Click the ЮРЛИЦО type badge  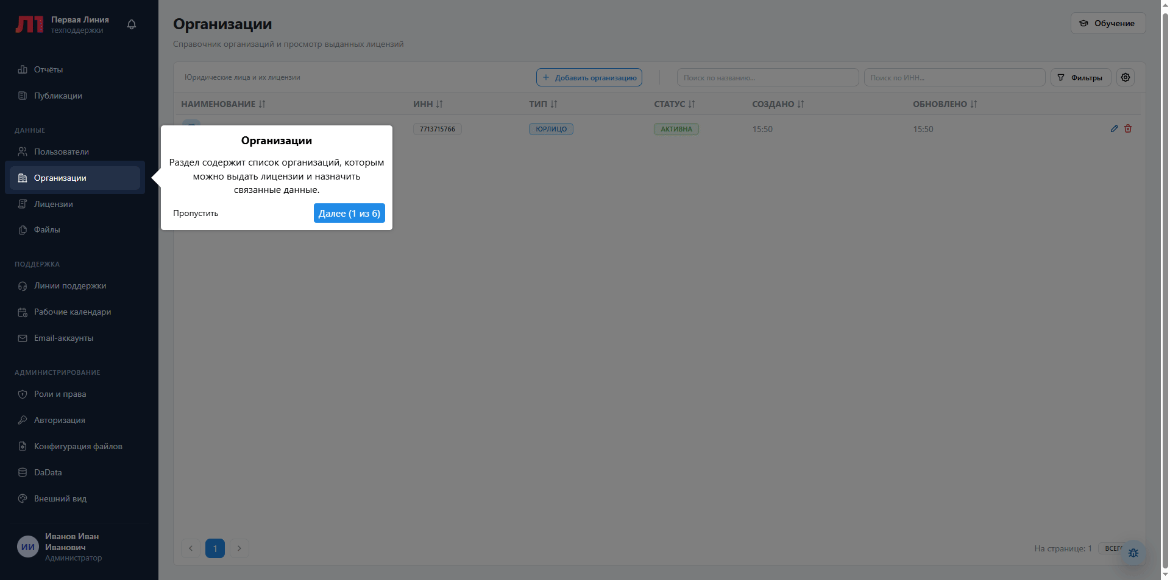tap(551, 129)
